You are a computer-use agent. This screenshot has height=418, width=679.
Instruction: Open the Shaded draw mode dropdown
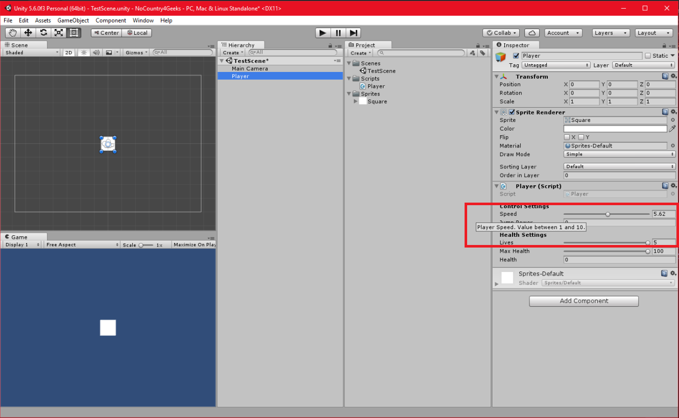coord(32,53)
